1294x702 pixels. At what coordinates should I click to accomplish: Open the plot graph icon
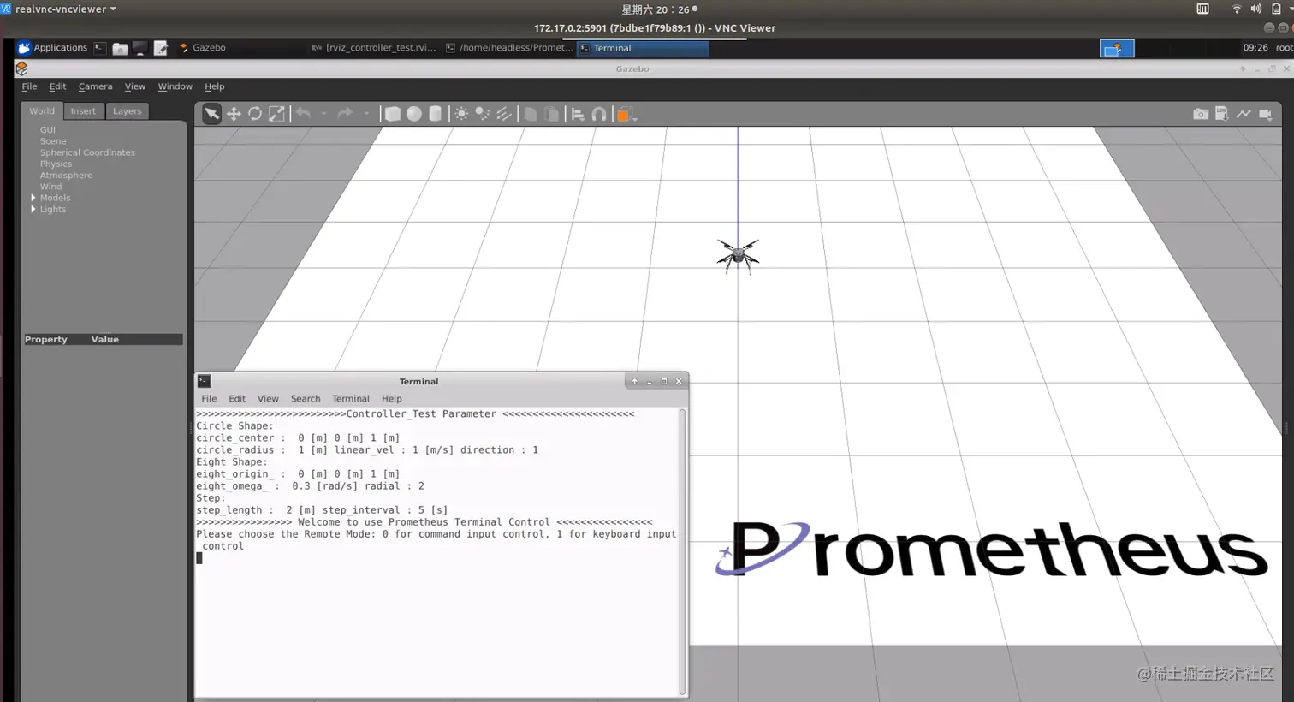tap(1244, 114)
